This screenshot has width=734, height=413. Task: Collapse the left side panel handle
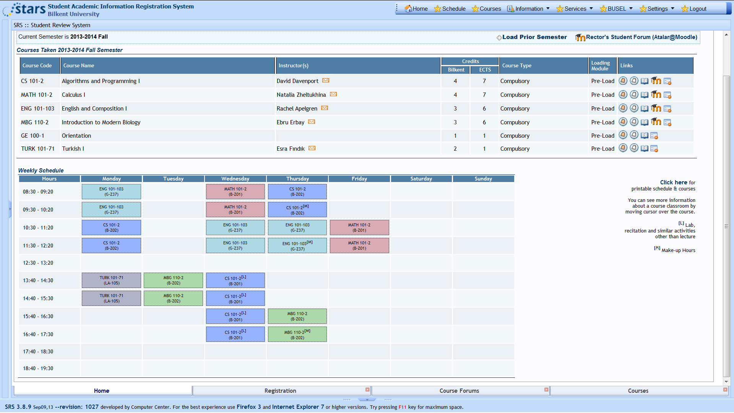pos(10,209)
